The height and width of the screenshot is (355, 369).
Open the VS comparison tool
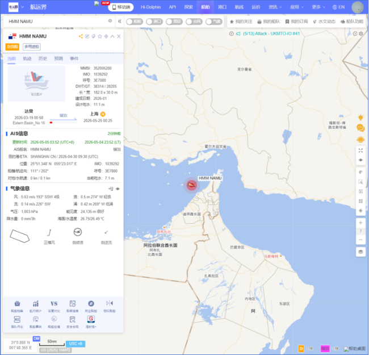pyautogui.click(x=54, y=306)
